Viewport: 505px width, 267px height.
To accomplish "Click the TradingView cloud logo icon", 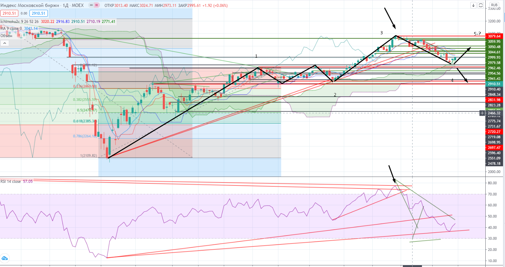I will tap(5, 258).
